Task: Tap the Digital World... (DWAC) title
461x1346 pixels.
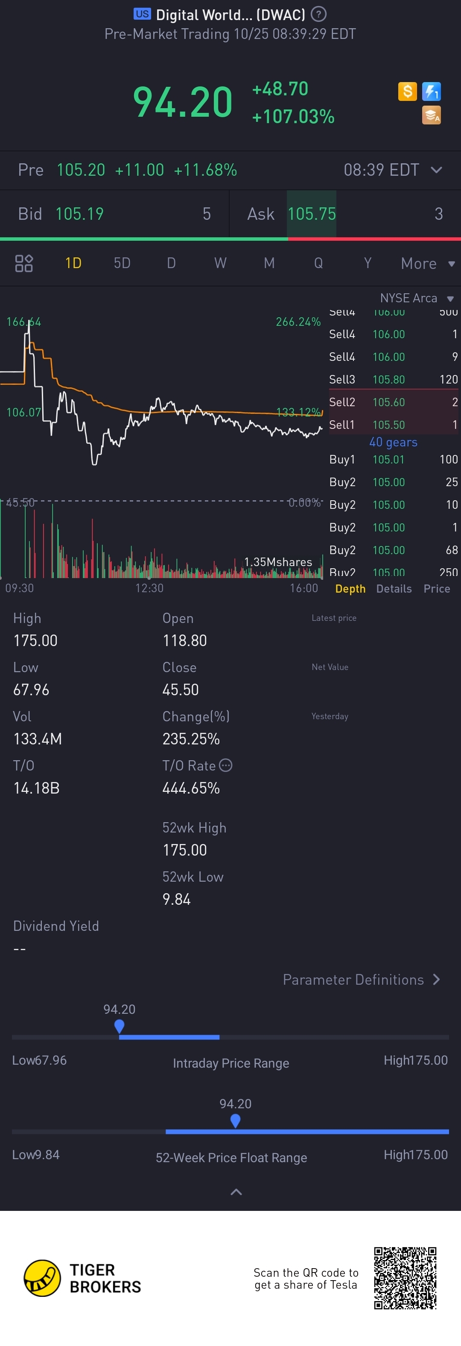Action: pyautogui.click(x=230, y=15)
